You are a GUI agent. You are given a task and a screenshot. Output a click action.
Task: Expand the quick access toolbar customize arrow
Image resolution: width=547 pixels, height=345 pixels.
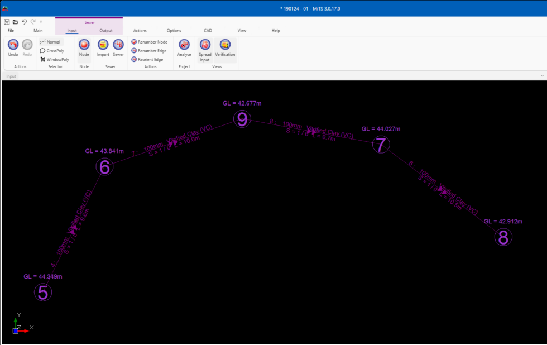[x=41, y=22]
